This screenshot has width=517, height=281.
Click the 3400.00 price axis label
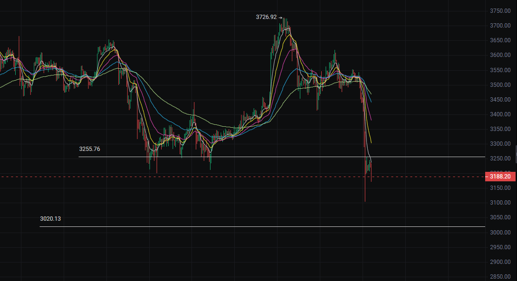500,114
